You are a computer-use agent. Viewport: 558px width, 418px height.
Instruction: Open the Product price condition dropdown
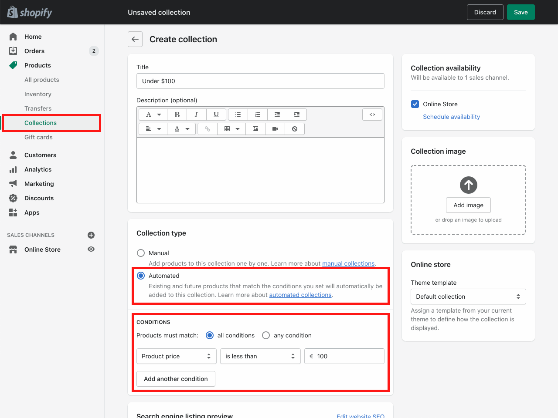pos(176,356)
